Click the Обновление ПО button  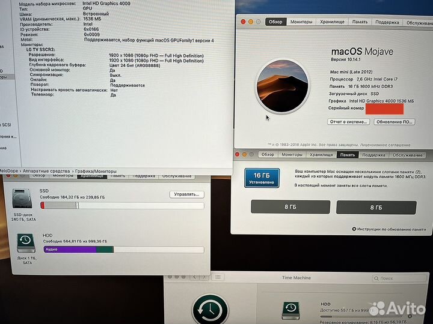coord(395,122)
